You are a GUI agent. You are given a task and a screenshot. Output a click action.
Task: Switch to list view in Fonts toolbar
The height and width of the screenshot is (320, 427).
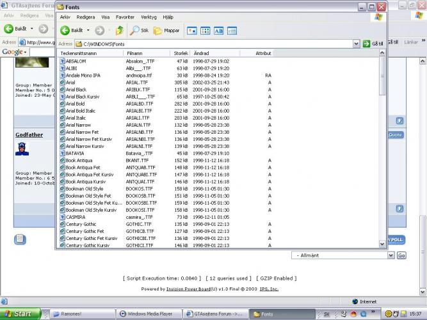tap(205, 30)
